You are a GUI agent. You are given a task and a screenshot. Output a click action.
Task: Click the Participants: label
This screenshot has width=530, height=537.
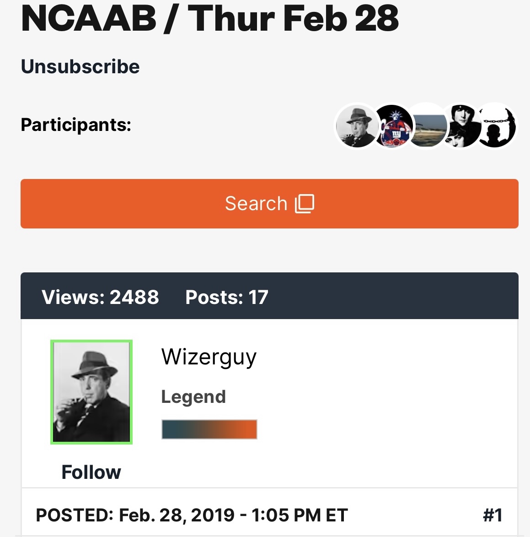pos(76,125)
